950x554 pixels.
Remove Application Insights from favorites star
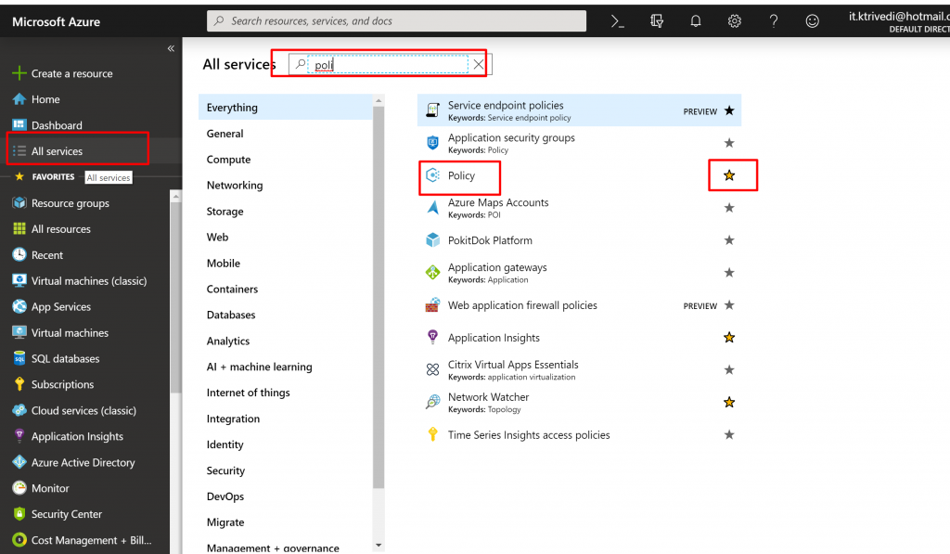pyautogui.click(x=729, y=338)
